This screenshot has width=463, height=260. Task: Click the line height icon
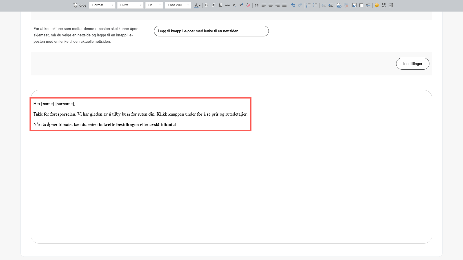pyautogui.click(x=368, y=5)
